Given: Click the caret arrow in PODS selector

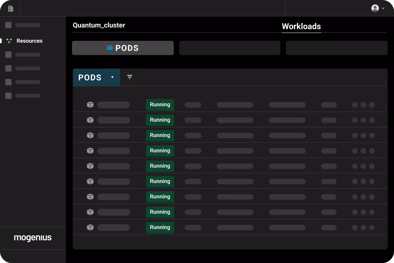Looking at the screenshot, I should 112,77.
